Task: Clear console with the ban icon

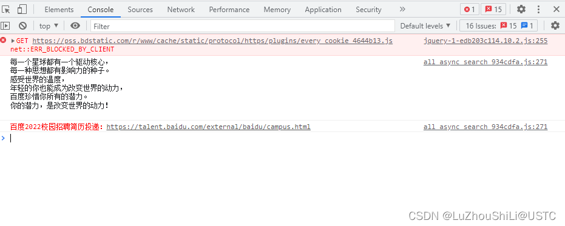Action: tap(22, 26)
